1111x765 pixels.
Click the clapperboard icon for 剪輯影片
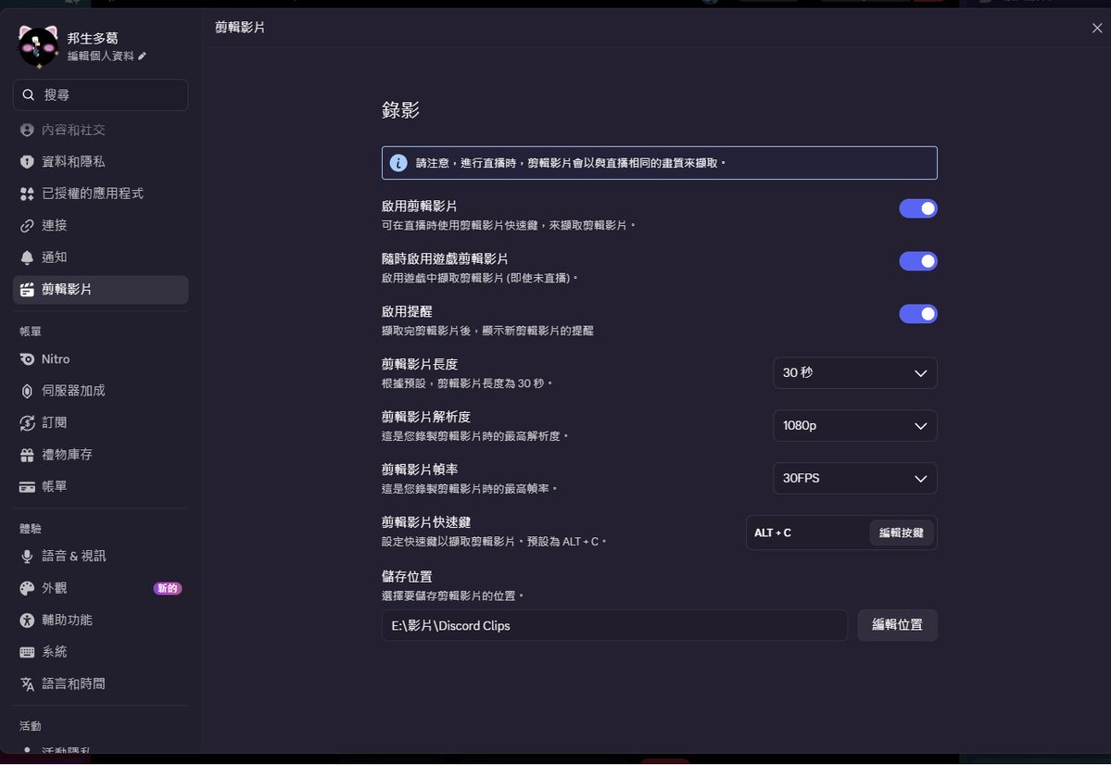click(27, 290)
